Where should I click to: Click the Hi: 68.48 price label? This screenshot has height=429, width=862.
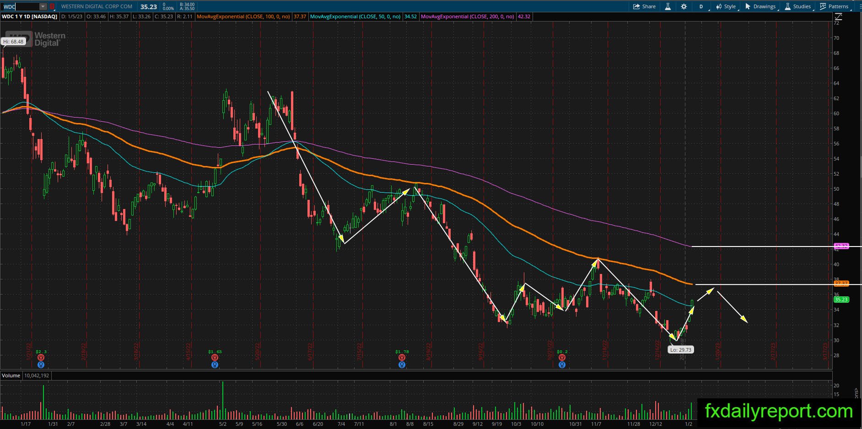pyautogui.click(x=13, y=42)
